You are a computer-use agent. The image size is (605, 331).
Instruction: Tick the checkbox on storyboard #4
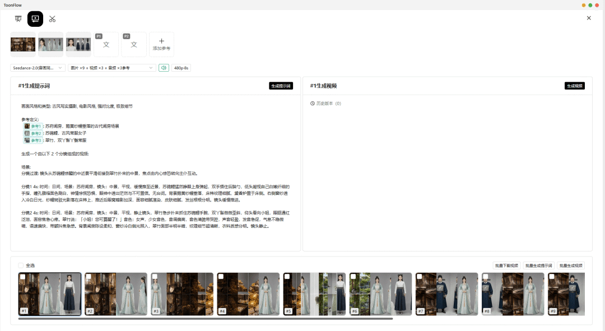(x=221, y=277)
